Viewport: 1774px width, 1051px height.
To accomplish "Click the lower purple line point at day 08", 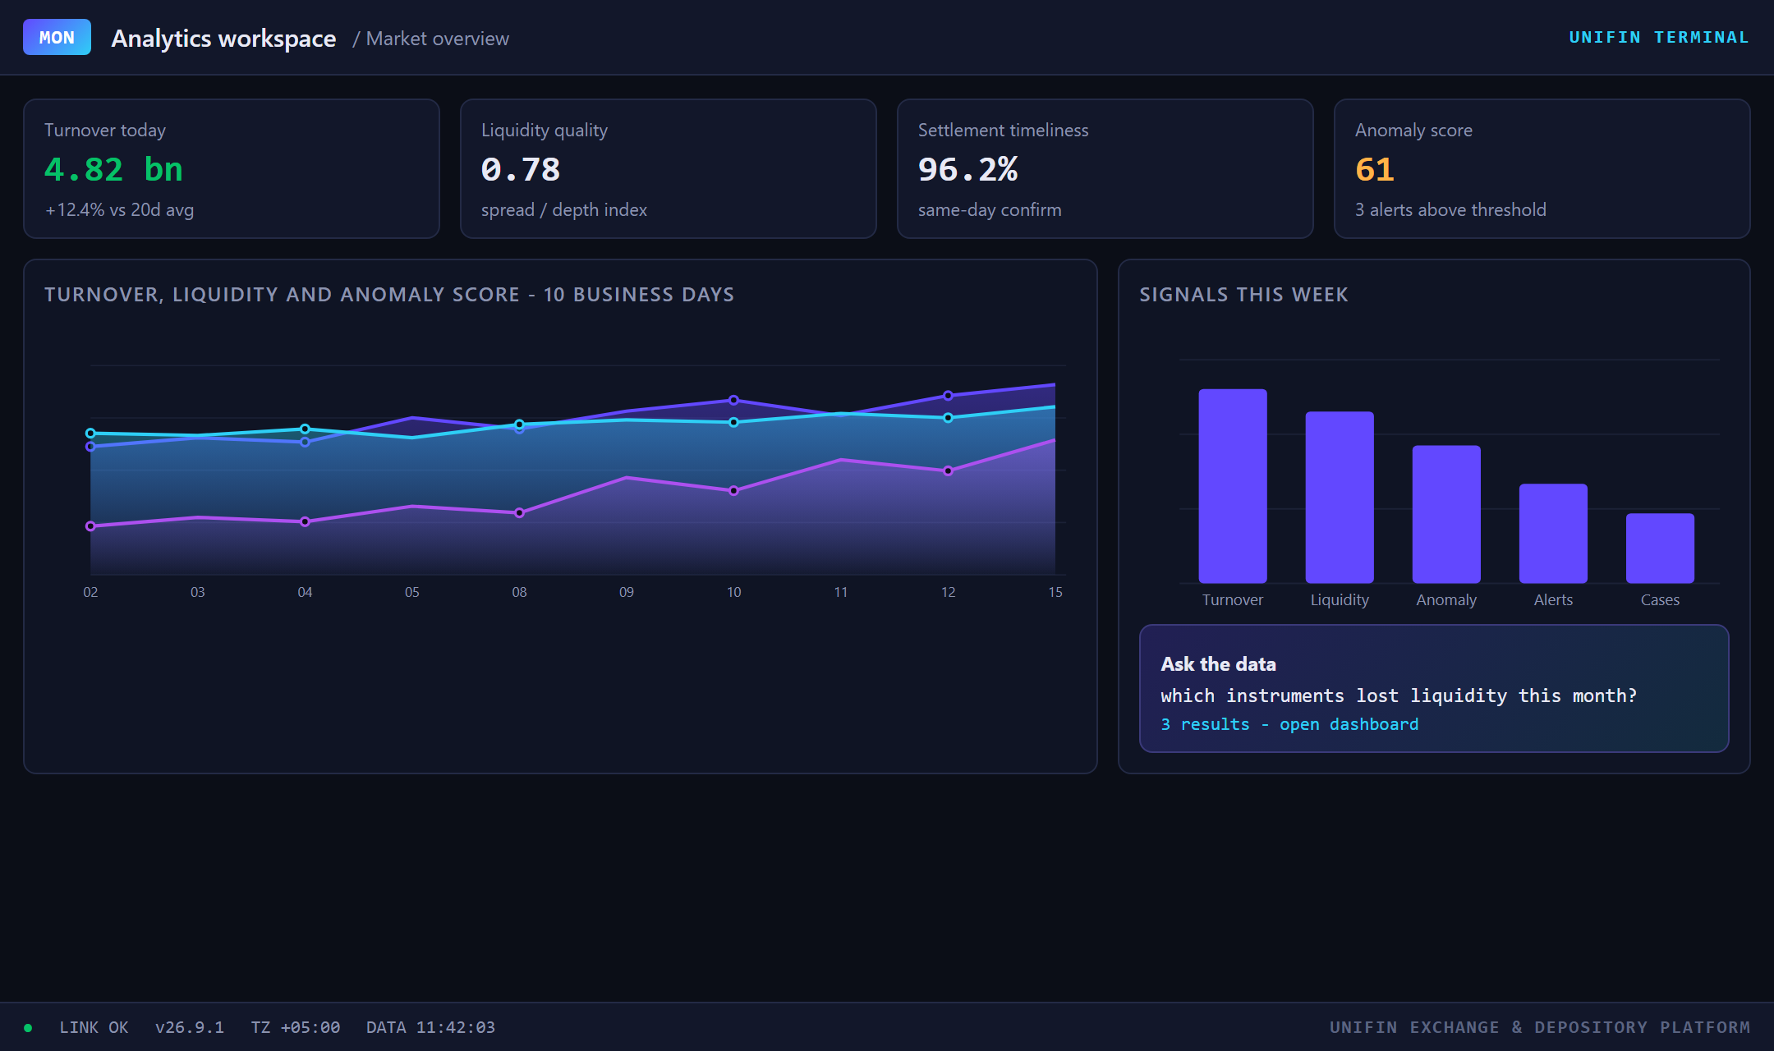I will tap(519, 513).
